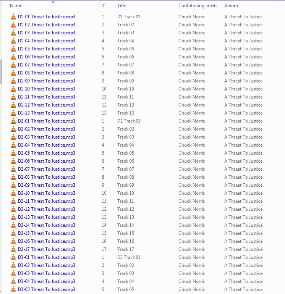Image resolution: width=285 pixels, height=294 pixels.
Task: Click VLC icon of D2-13 Threat To Justice.mp3
Action: (13, 217)
